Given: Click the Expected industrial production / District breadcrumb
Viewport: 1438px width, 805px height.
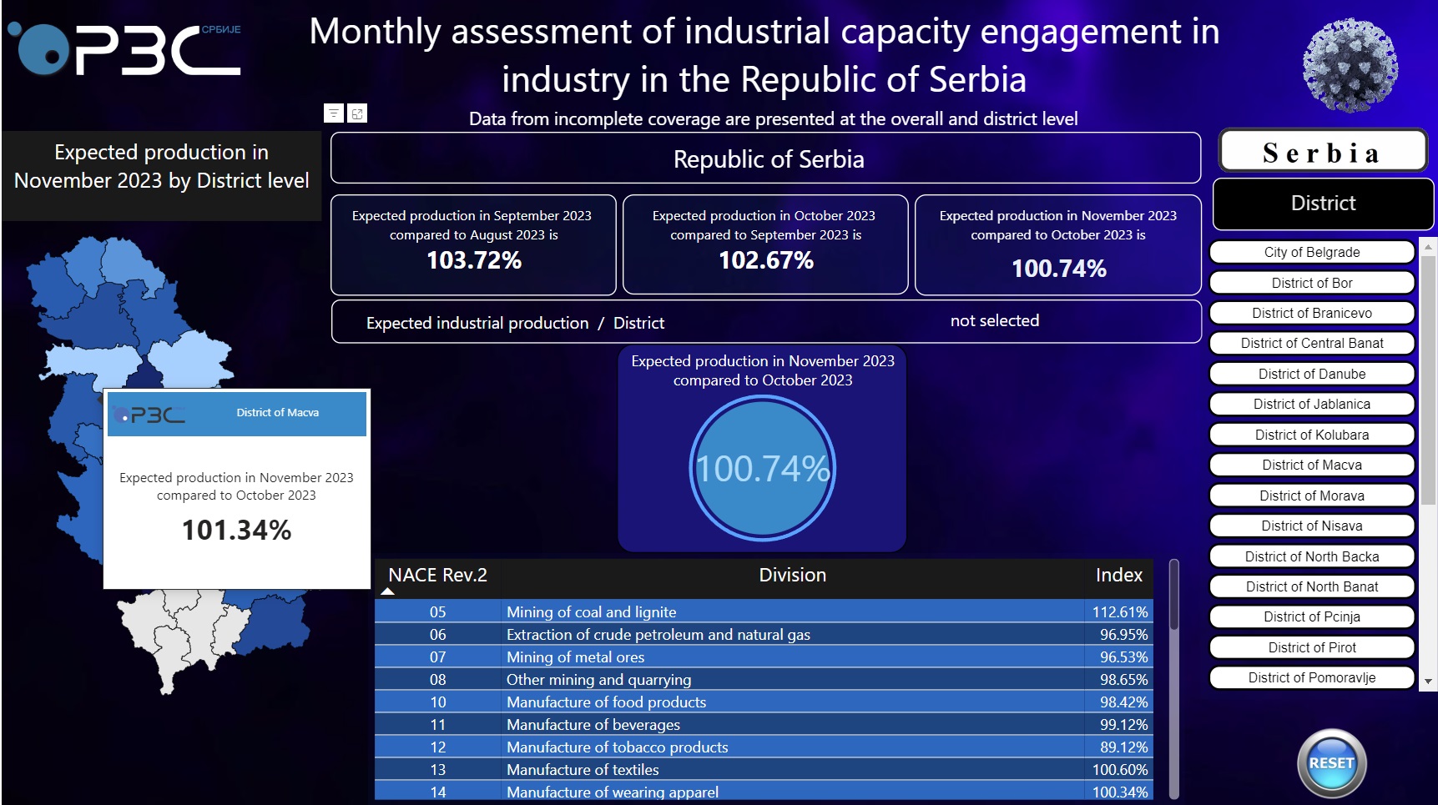Looking at the screenshot, I should 515,322.
